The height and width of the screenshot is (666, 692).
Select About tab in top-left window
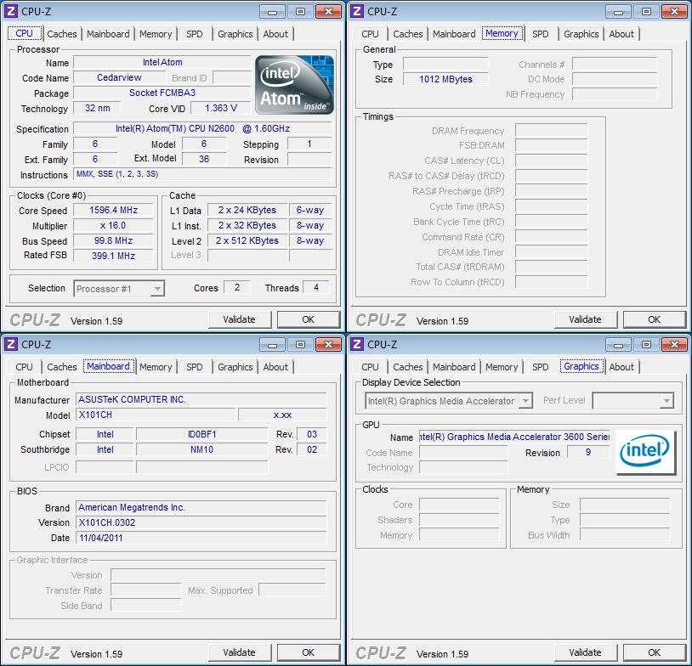275,34
